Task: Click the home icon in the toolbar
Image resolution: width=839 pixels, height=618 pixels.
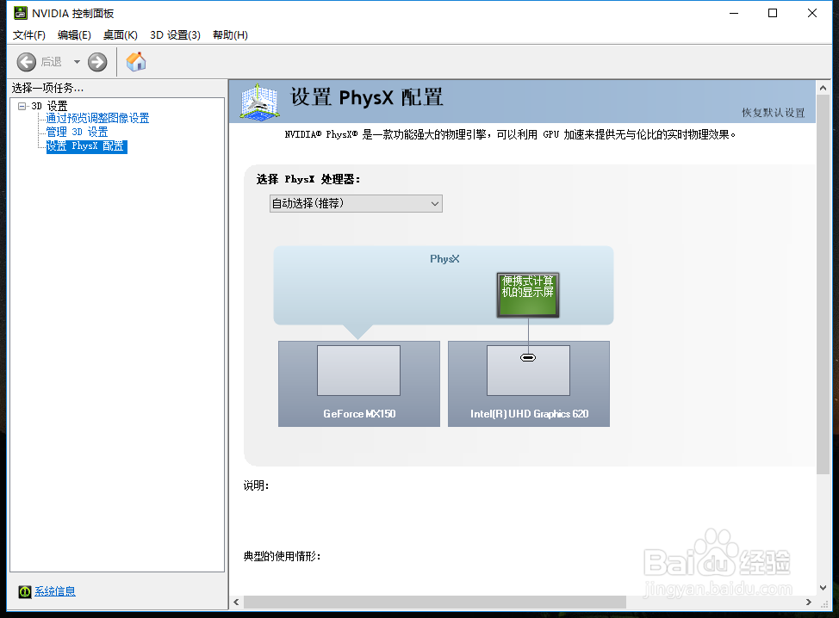Action: point(135,61)
